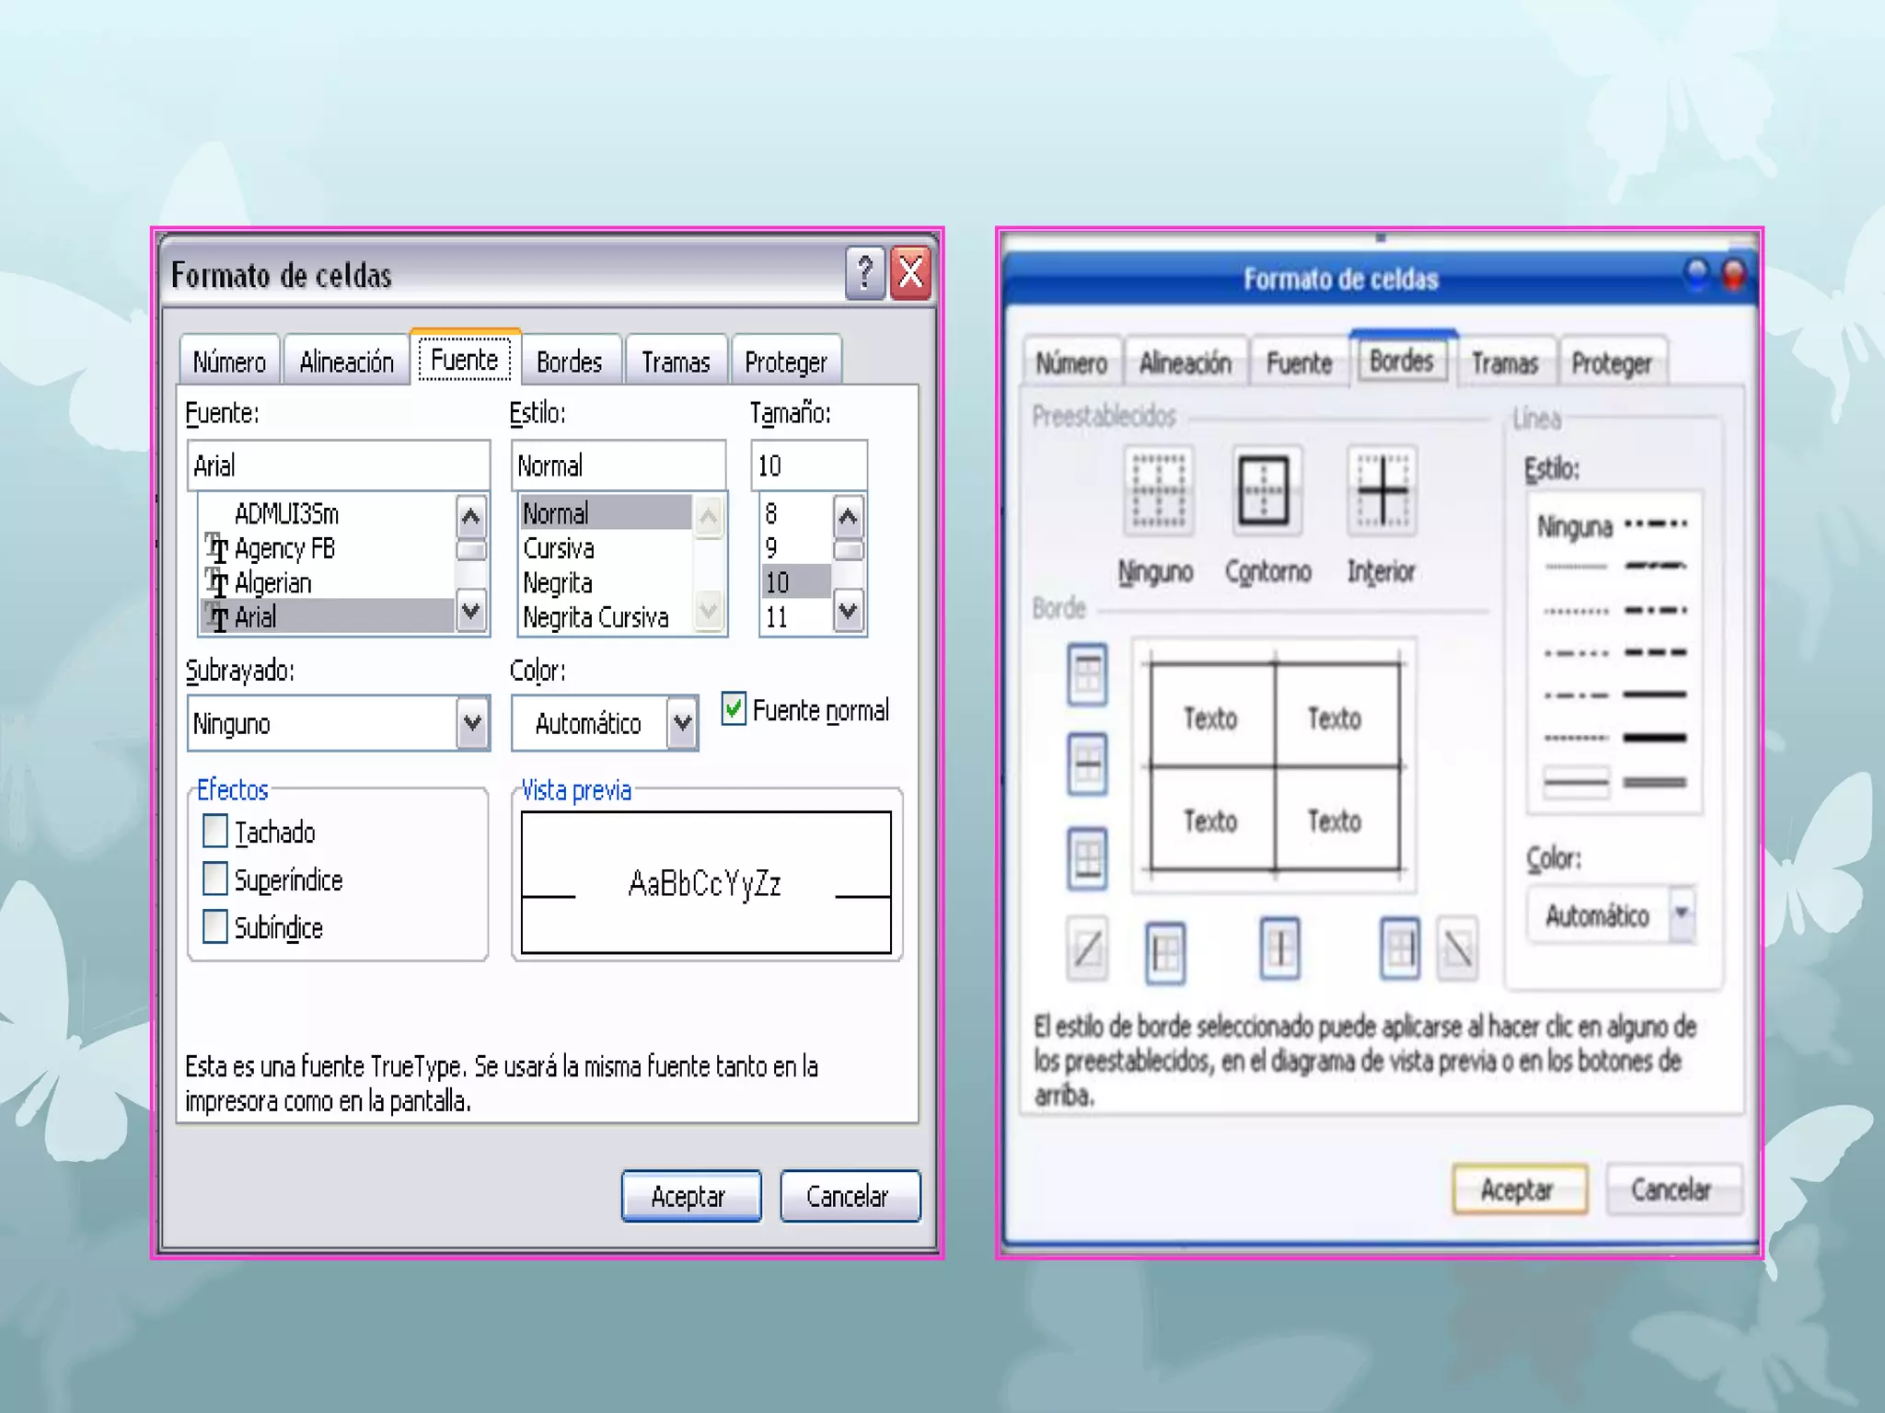Image resolution: width=1885 pixels, height=1413 pixels.
Task: Open Alineación tab in Bordes dialog
Action: pyautogui.click(x=1185, y=363)
